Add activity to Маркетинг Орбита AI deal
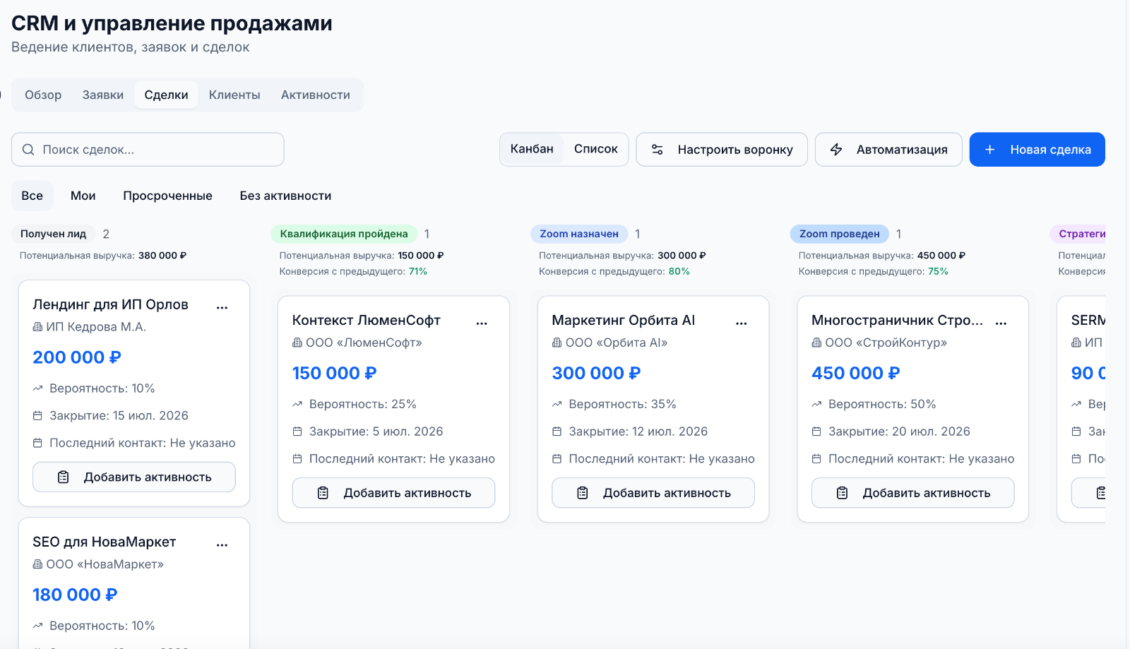1130x649 pixels. [653, 493]
